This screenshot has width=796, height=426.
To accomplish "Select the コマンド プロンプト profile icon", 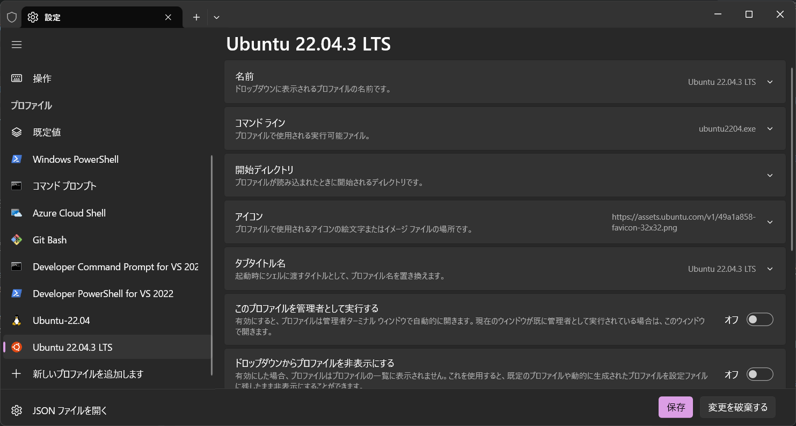I will pyautogui.click(x=17, y=186).
